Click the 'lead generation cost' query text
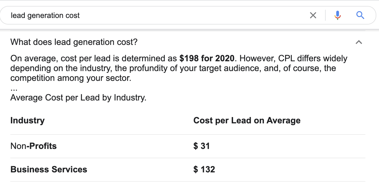The height and width of the screenshot is (183, 379). [x=45, y=15]
